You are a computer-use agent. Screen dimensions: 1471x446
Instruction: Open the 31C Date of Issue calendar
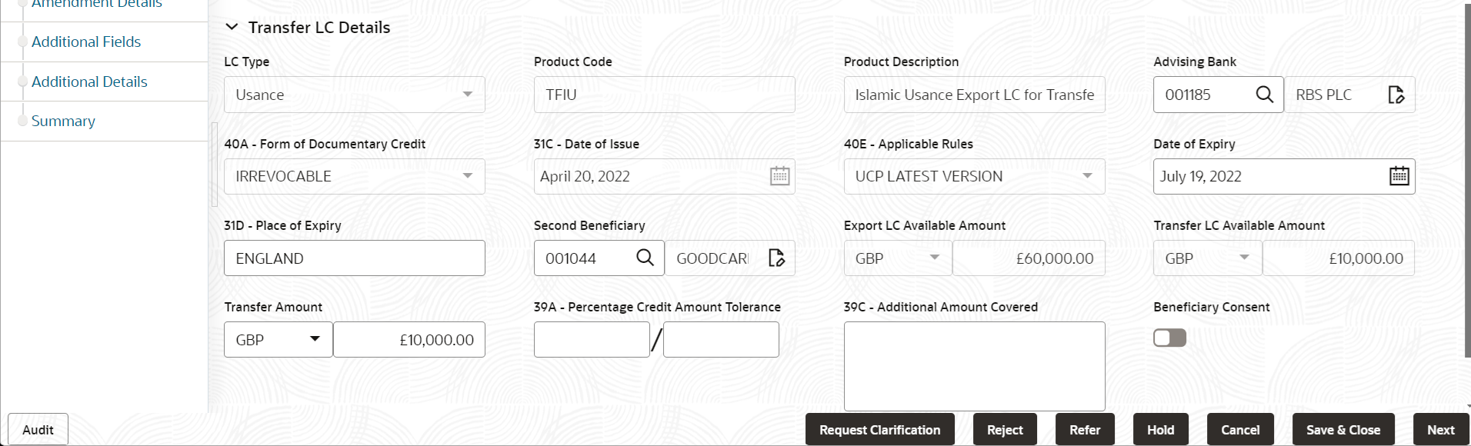click(x=779, y=176)
